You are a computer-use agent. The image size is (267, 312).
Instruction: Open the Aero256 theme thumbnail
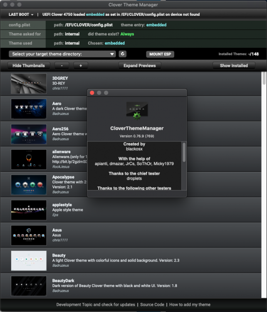tap(29, 134)
